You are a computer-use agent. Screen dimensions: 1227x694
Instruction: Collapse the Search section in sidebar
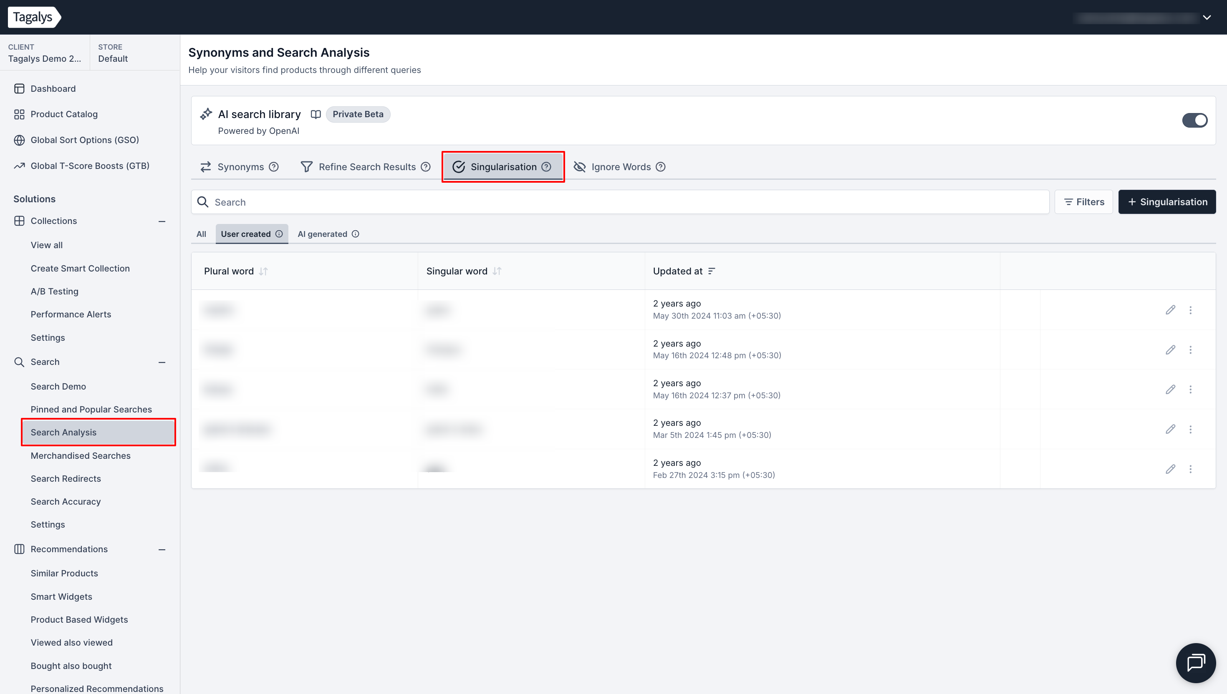click(x=162, y=362)
